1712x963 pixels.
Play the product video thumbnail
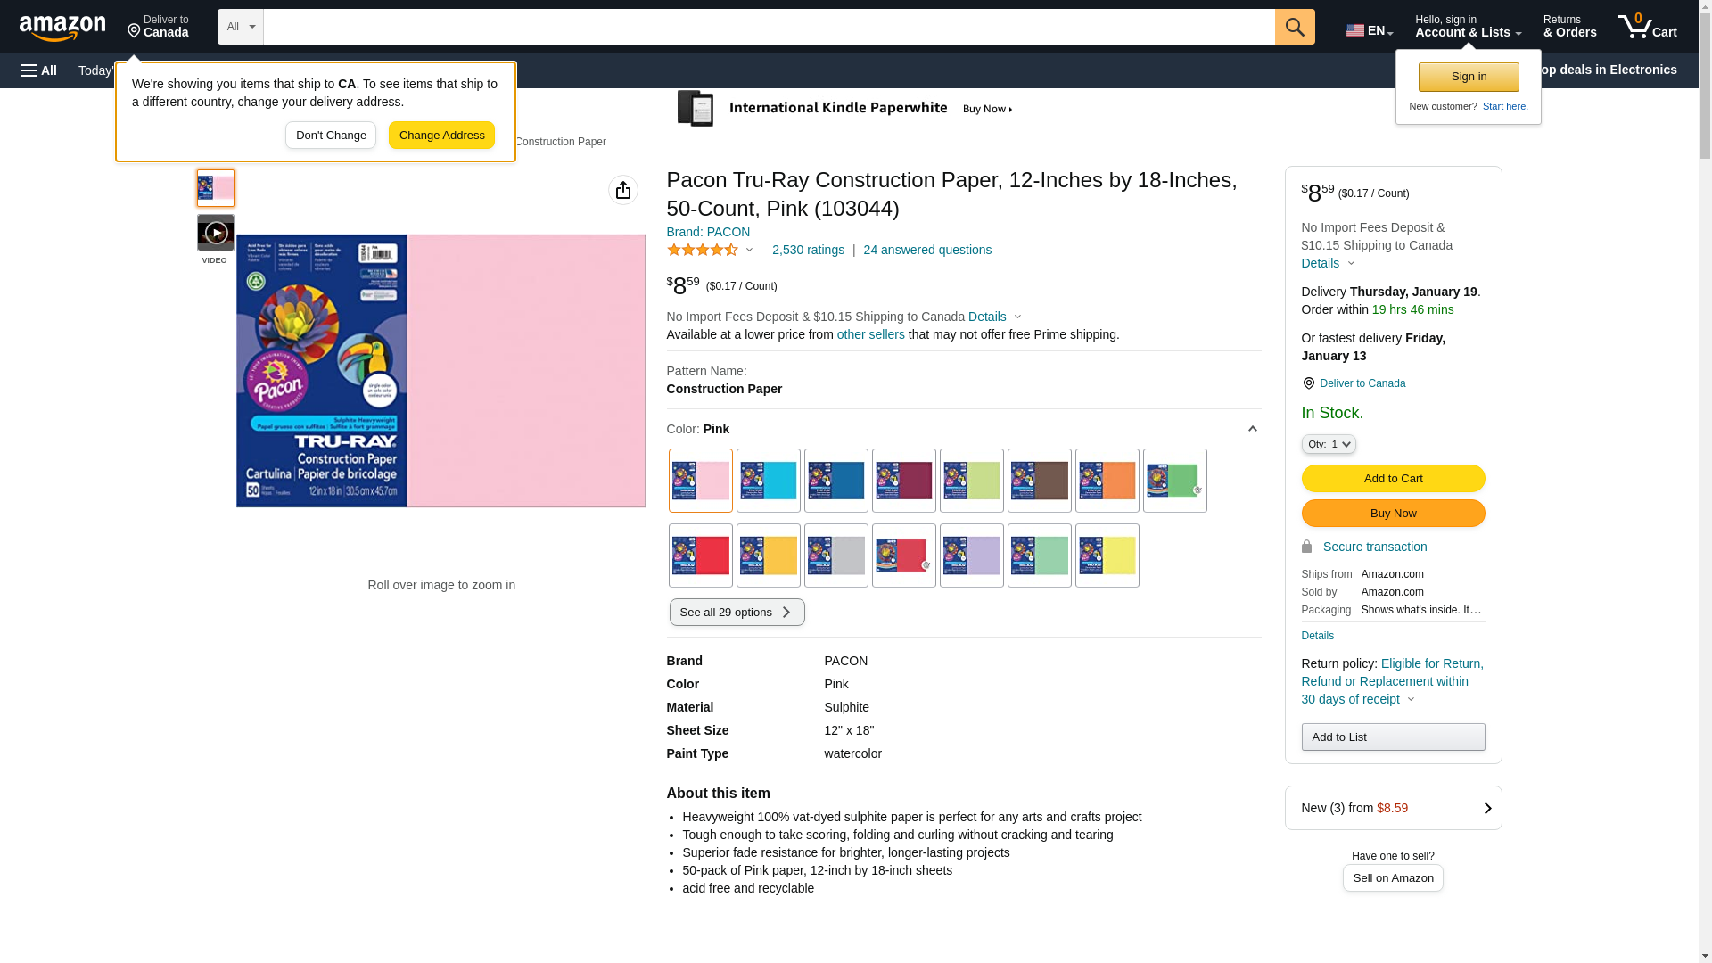click(216, 234)
